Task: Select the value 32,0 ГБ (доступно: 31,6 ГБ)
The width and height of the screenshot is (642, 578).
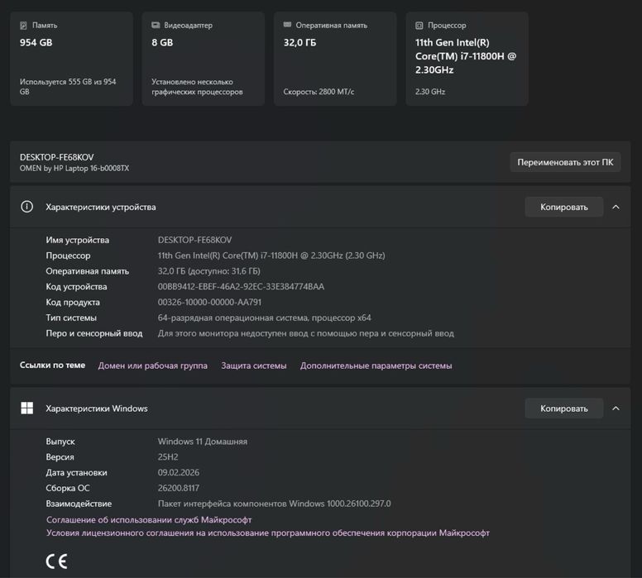Action: [208, 271]
